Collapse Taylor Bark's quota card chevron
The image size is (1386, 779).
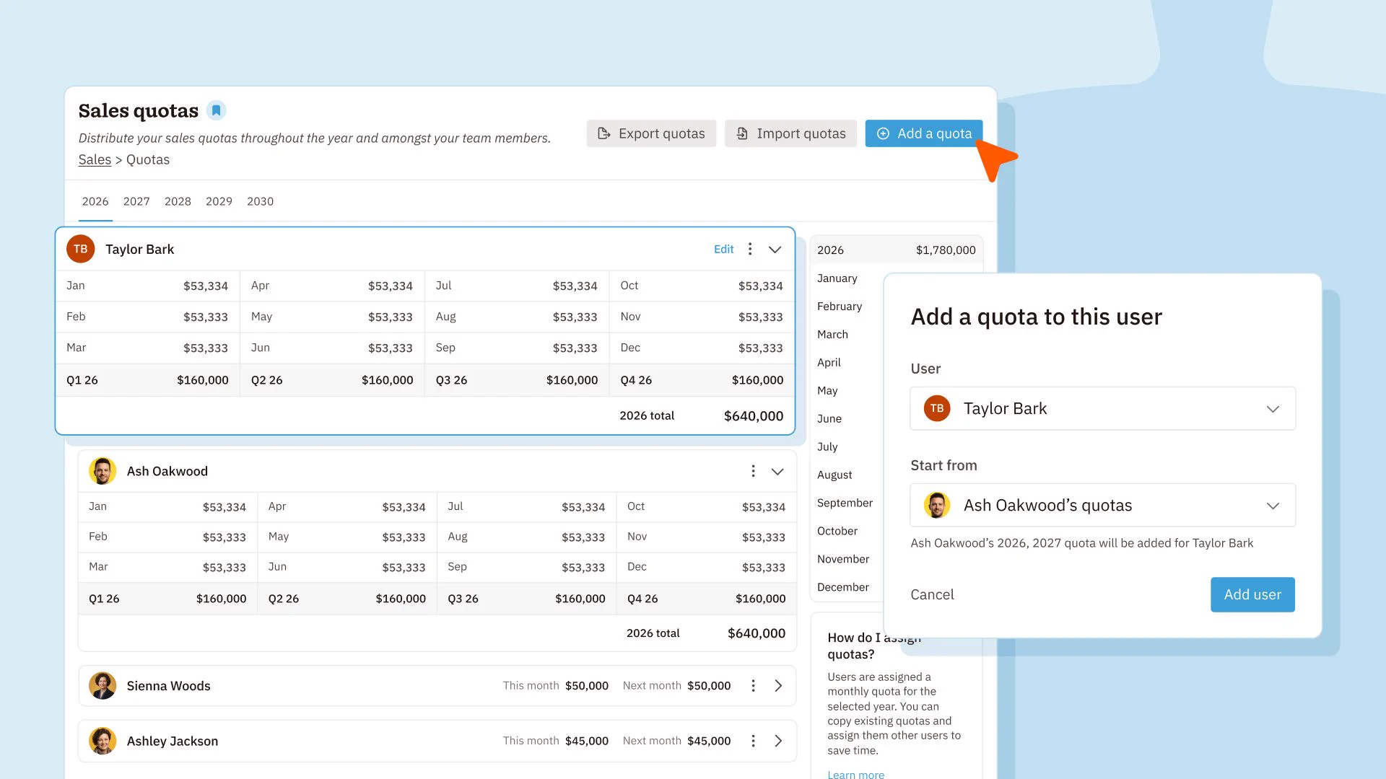(x=775, y=249)
